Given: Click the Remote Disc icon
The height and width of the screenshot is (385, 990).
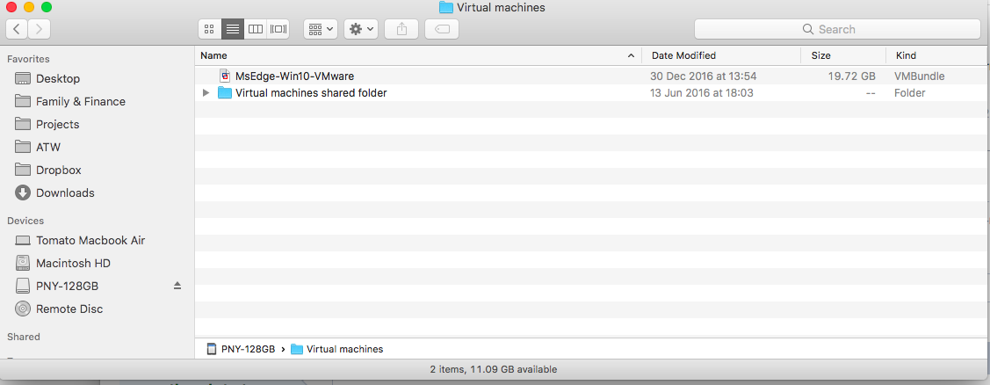Looking at the screenshot, I should (x=23, y=309).
